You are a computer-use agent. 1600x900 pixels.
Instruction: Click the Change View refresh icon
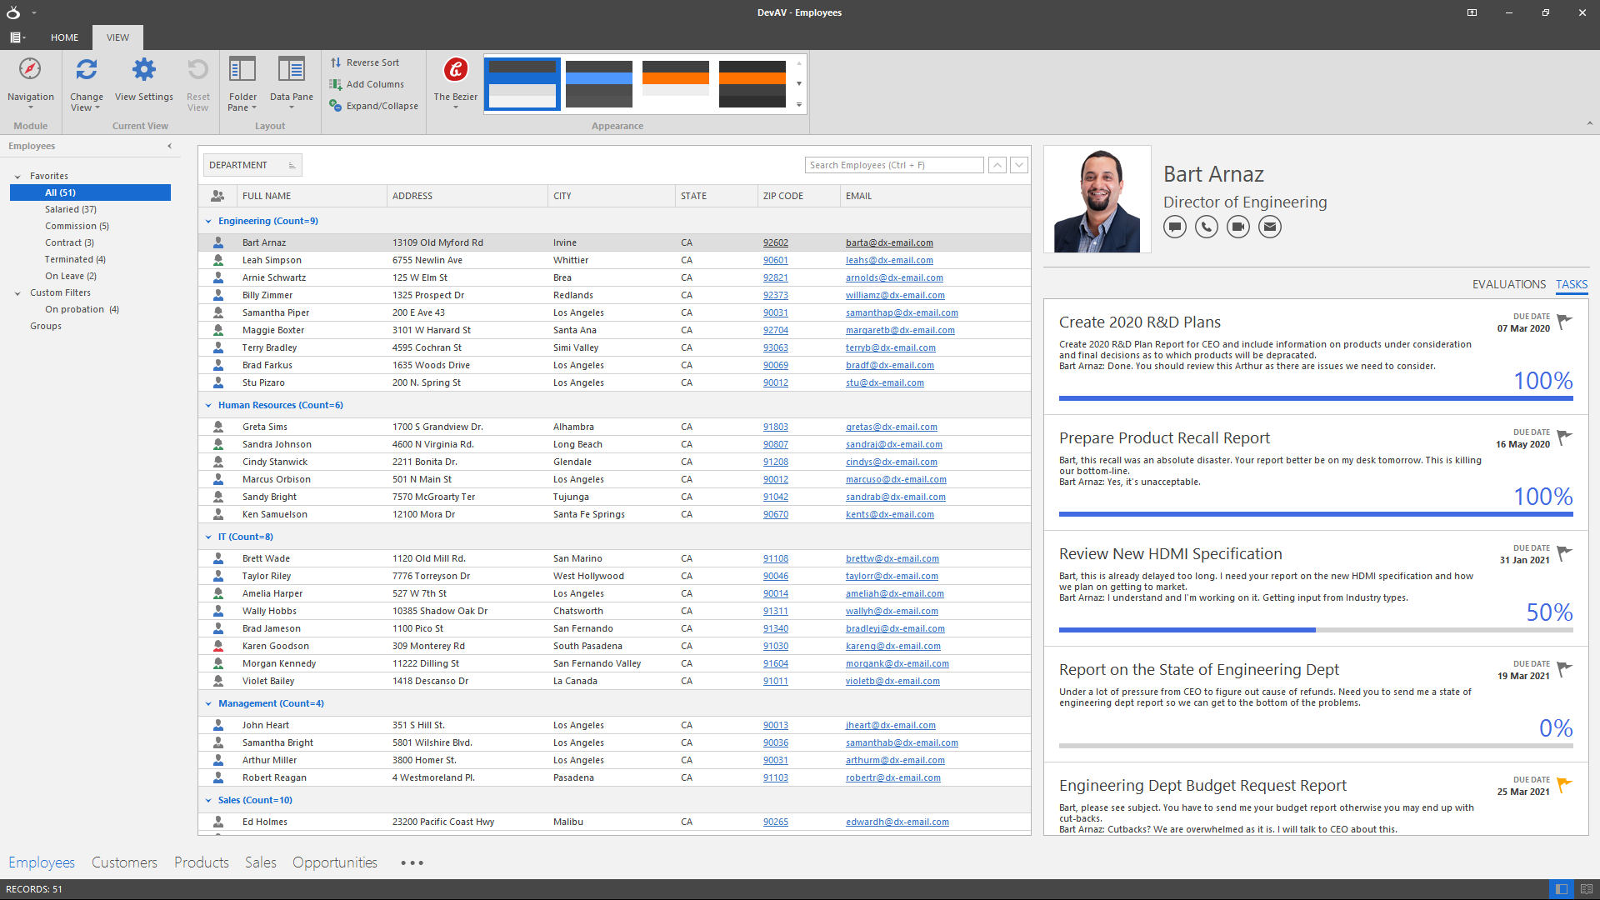87,70
